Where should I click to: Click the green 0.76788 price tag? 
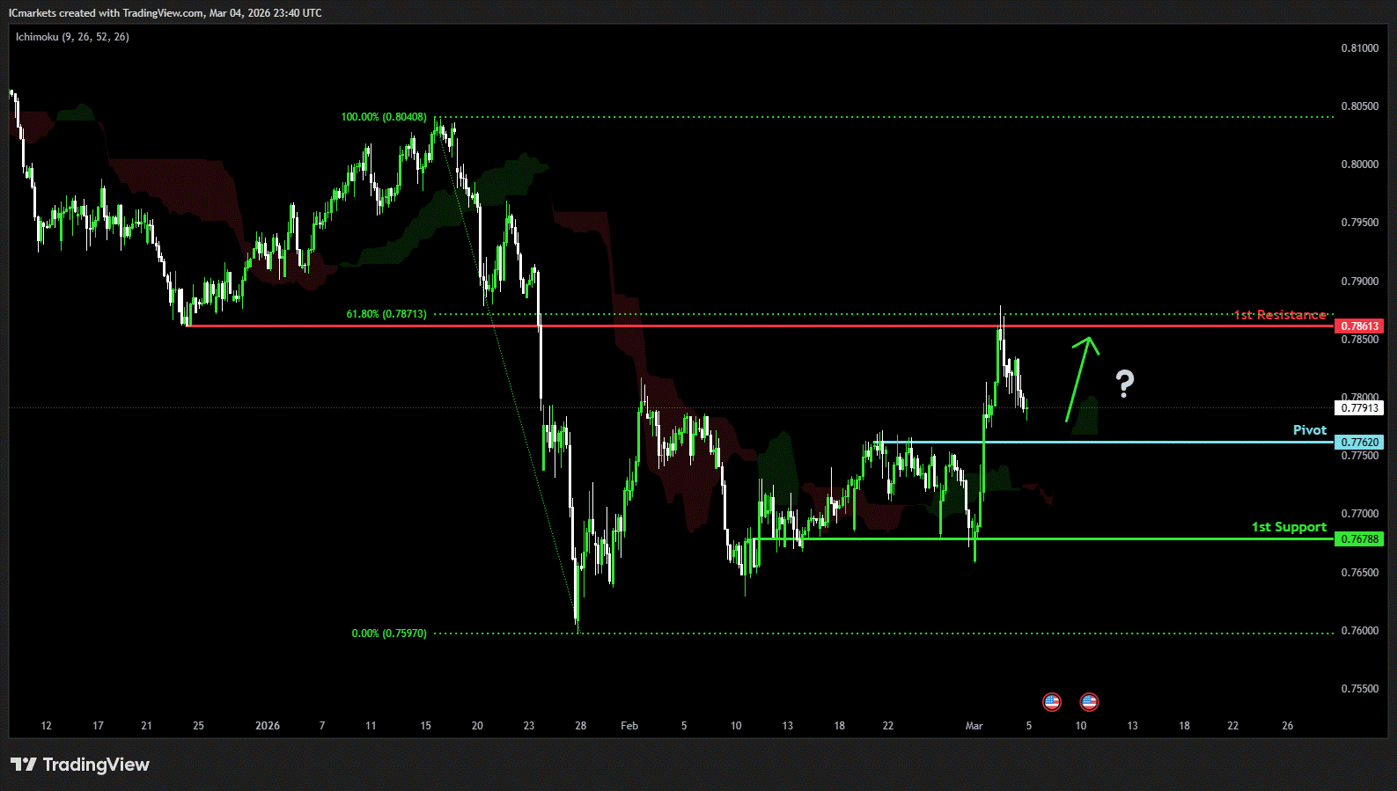1358,539
